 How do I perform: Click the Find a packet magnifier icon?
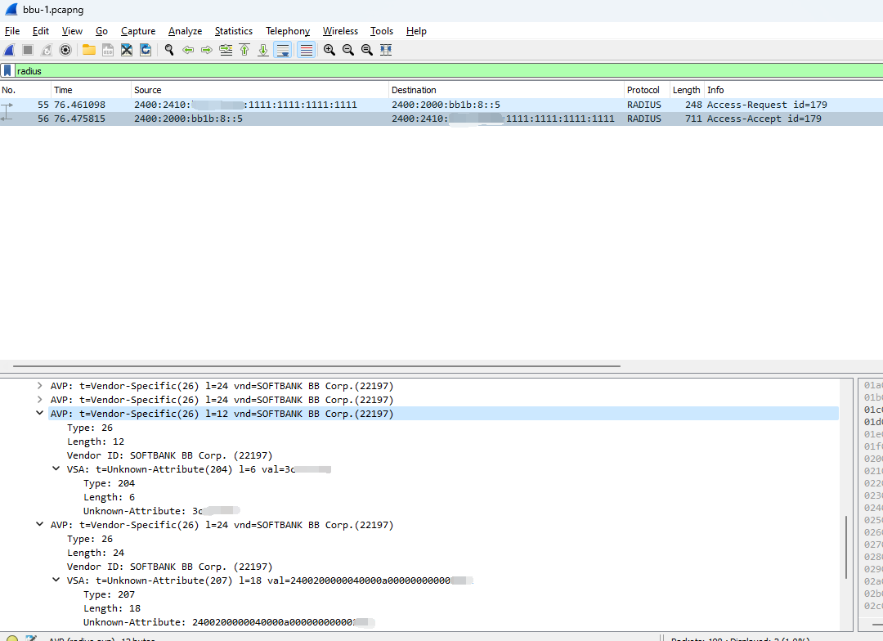pyautogui.click(x=169, y=50)
